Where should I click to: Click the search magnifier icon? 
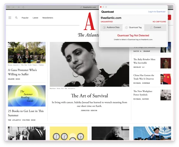(16, 18)
